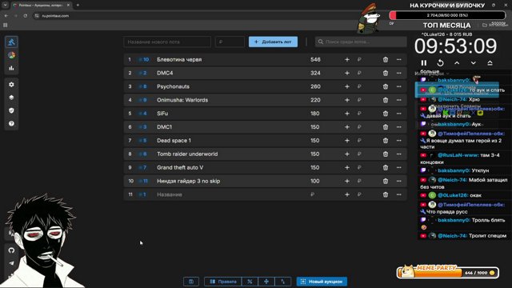Go back with browser back arrow
The height and width of the screenshot is (288, 512).
click(x=6, y=16)
